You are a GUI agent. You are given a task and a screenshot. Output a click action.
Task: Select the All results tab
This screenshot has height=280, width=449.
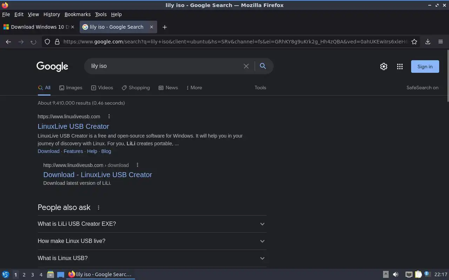coord(44,87)
